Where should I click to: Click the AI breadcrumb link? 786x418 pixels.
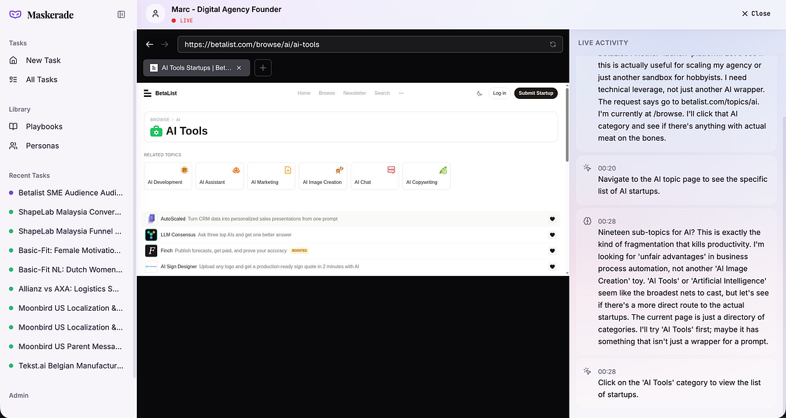tap(178, 120)
